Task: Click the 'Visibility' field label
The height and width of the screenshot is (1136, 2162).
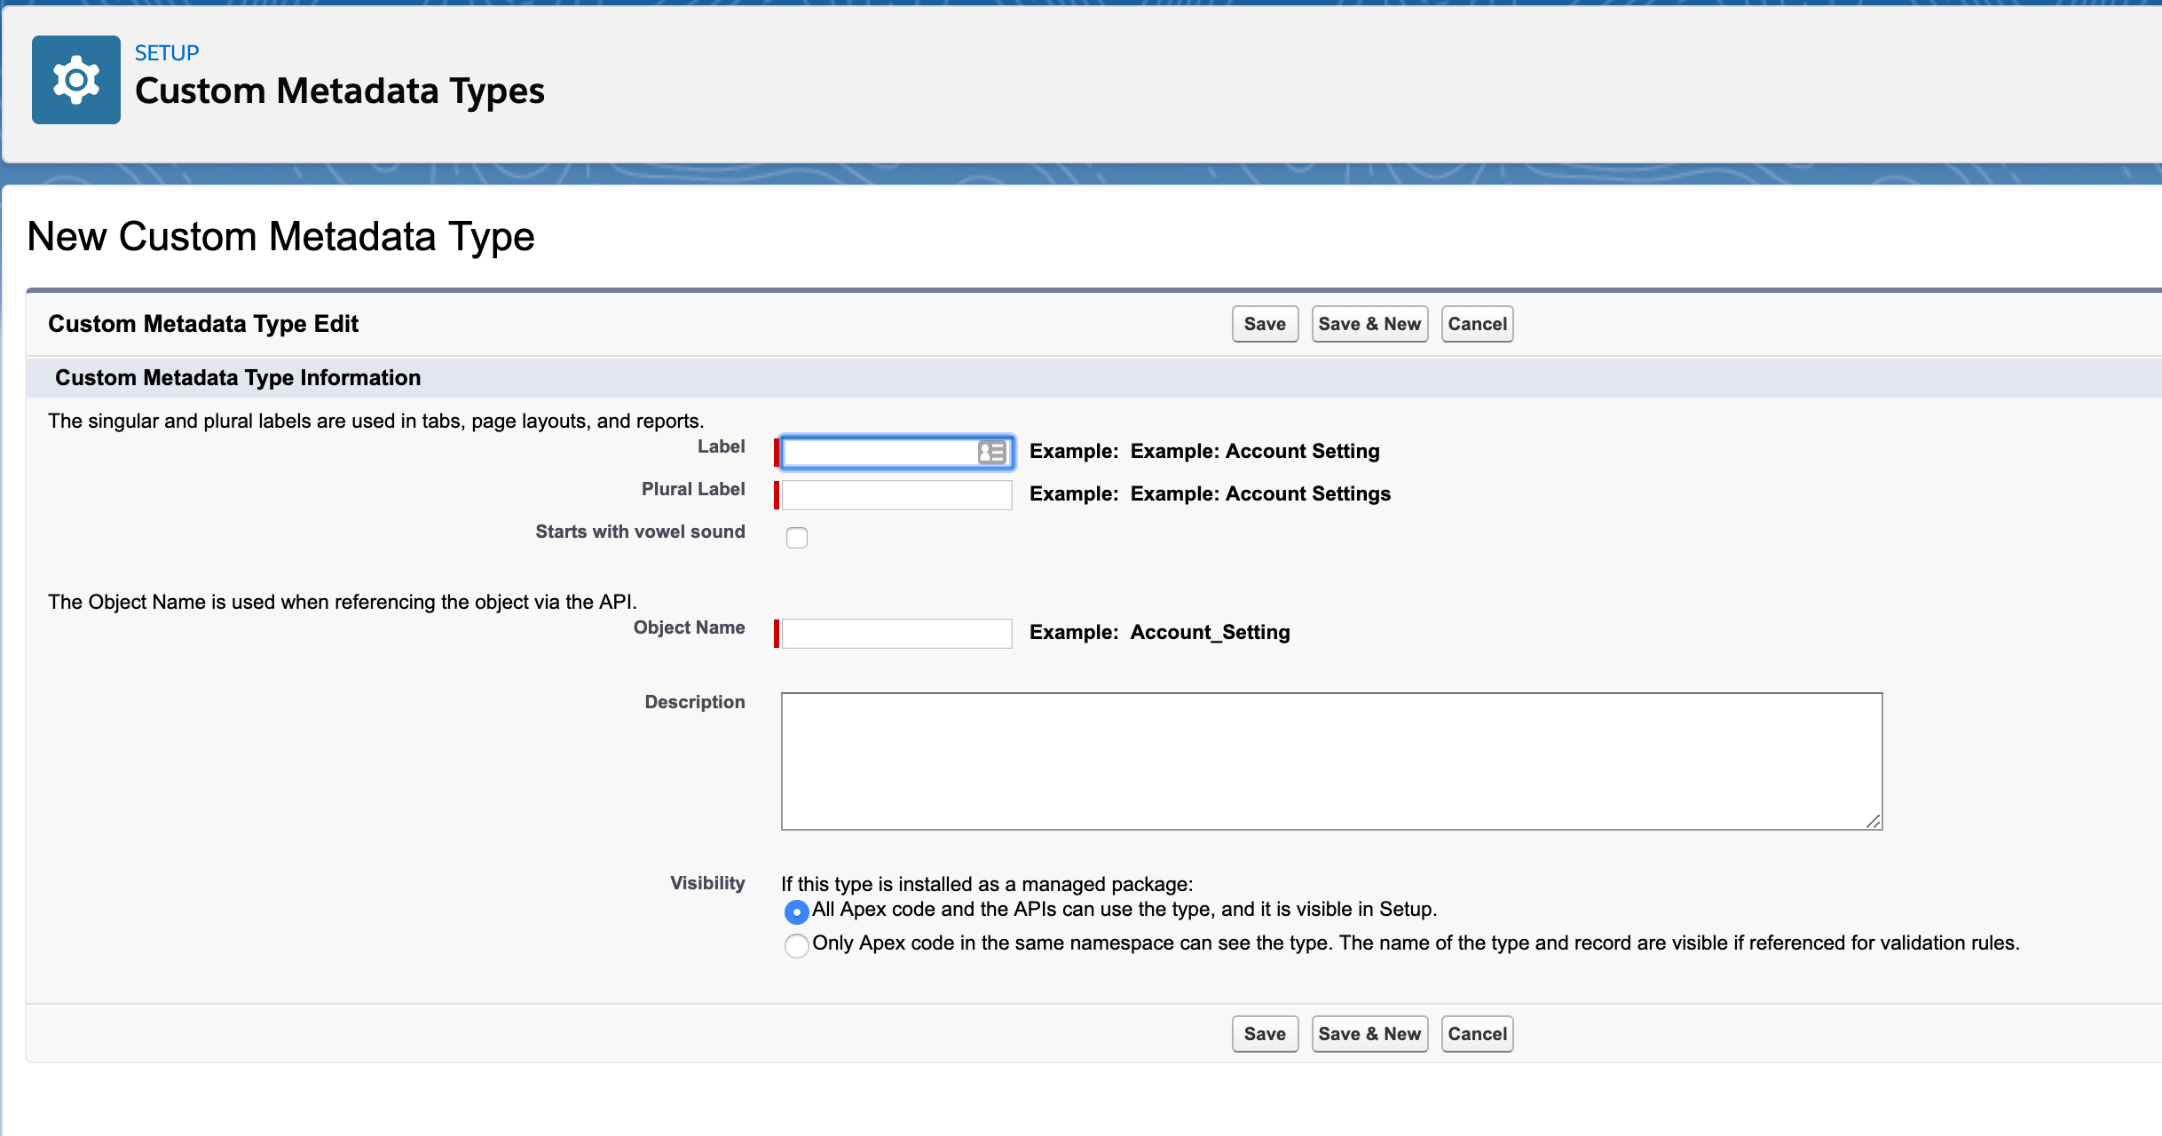Action: pyautogui.click(x=707, y=883)
